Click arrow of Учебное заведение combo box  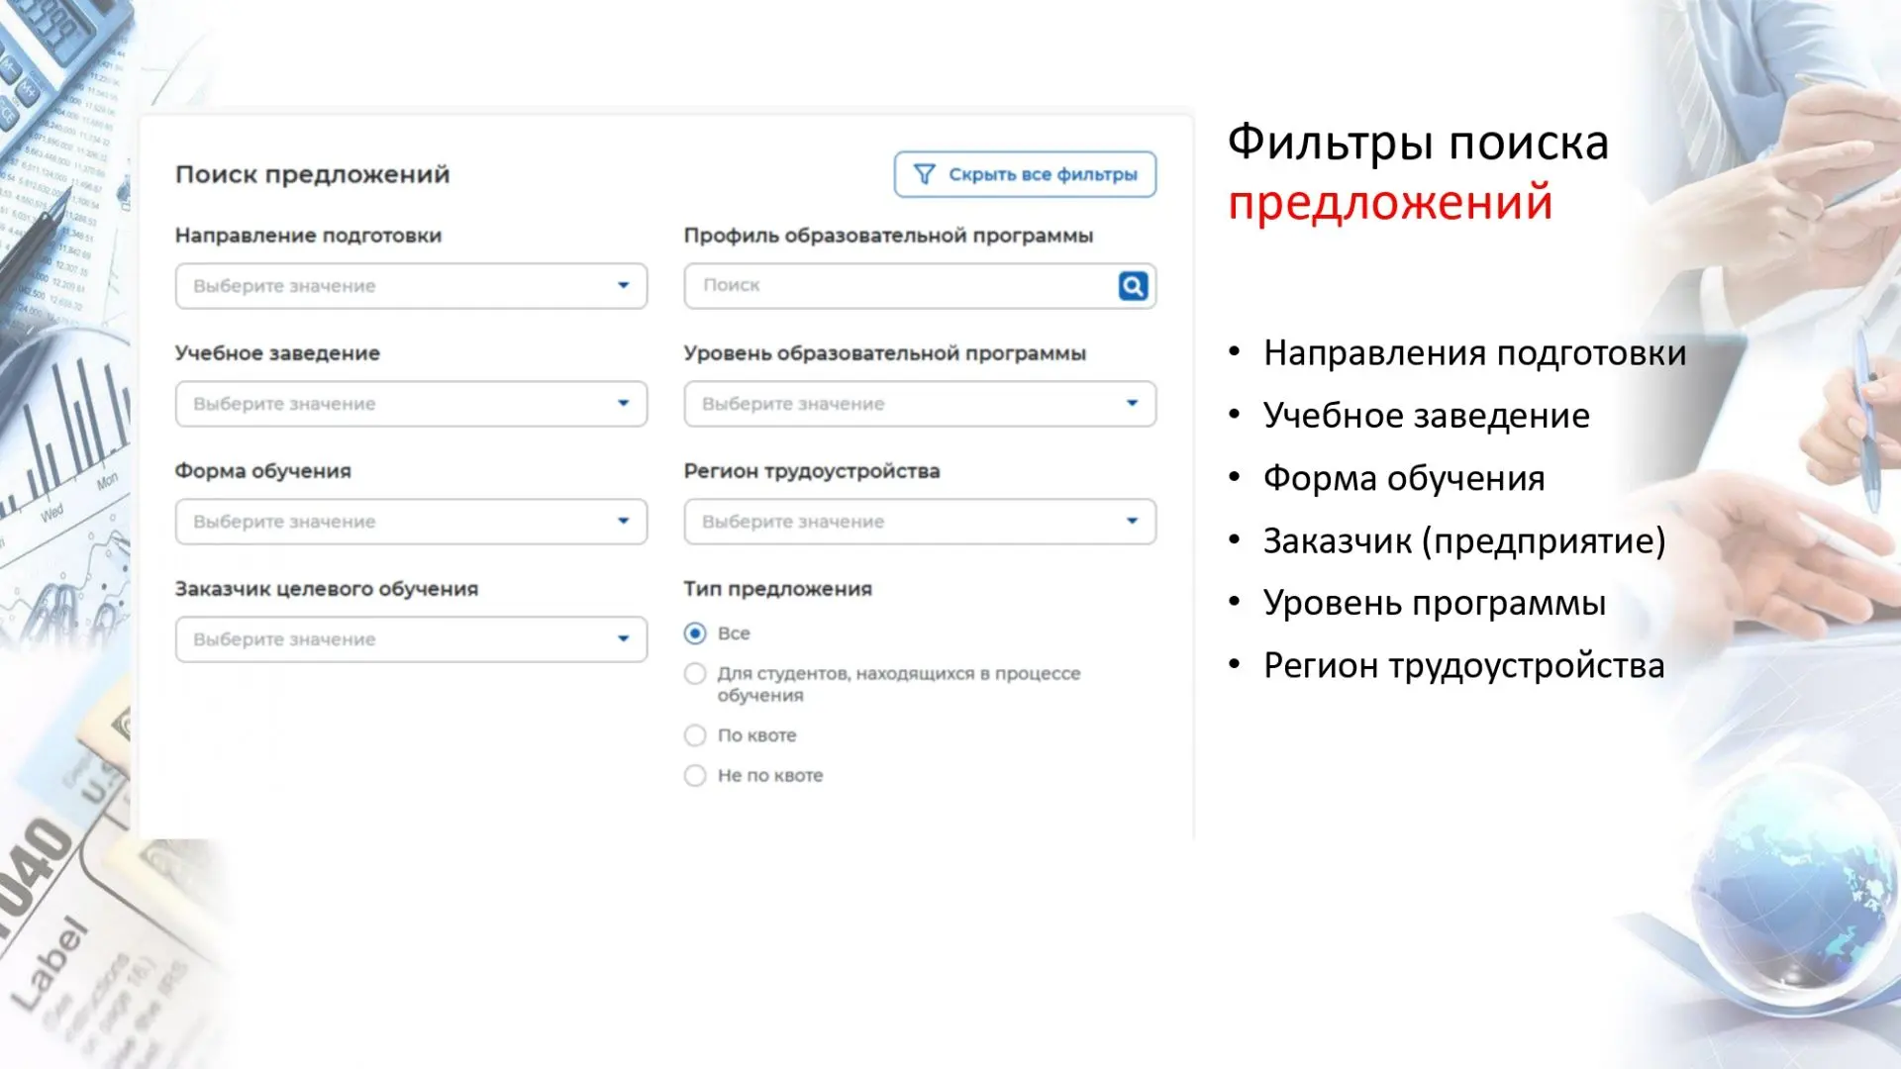tap(623, 404)
